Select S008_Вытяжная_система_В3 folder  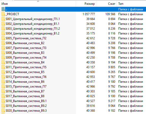(25, 53)
